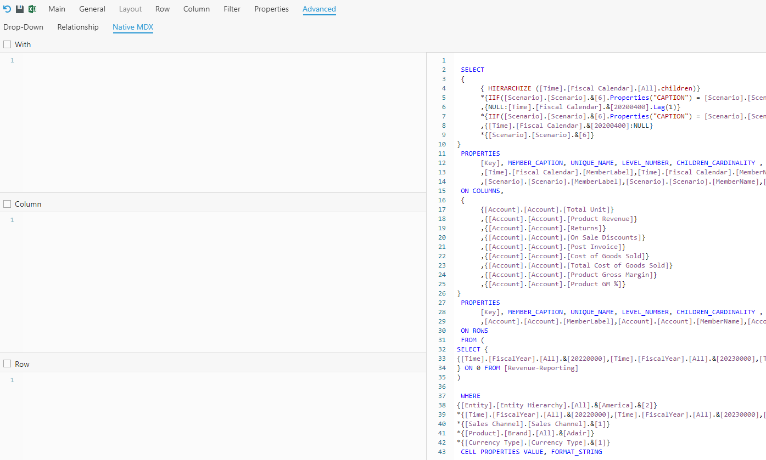Click the [Total Unit] account line
This screenshot has height=460, width=766.
point(547,209)
